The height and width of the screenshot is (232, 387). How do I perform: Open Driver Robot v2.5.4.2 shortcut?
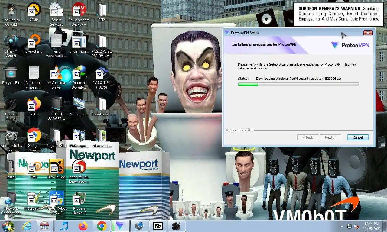[56, 203]
